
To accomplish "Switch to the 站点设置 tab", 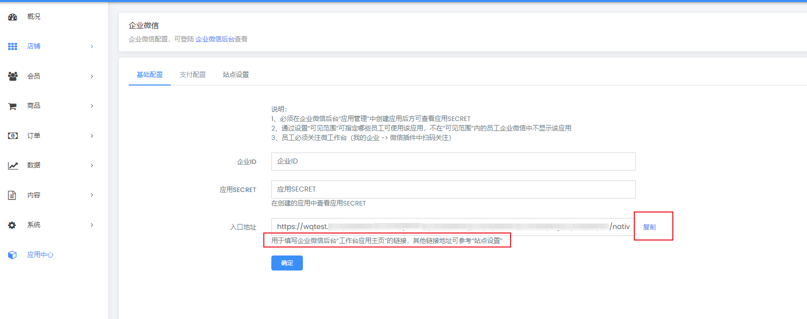I will point(236,74).
